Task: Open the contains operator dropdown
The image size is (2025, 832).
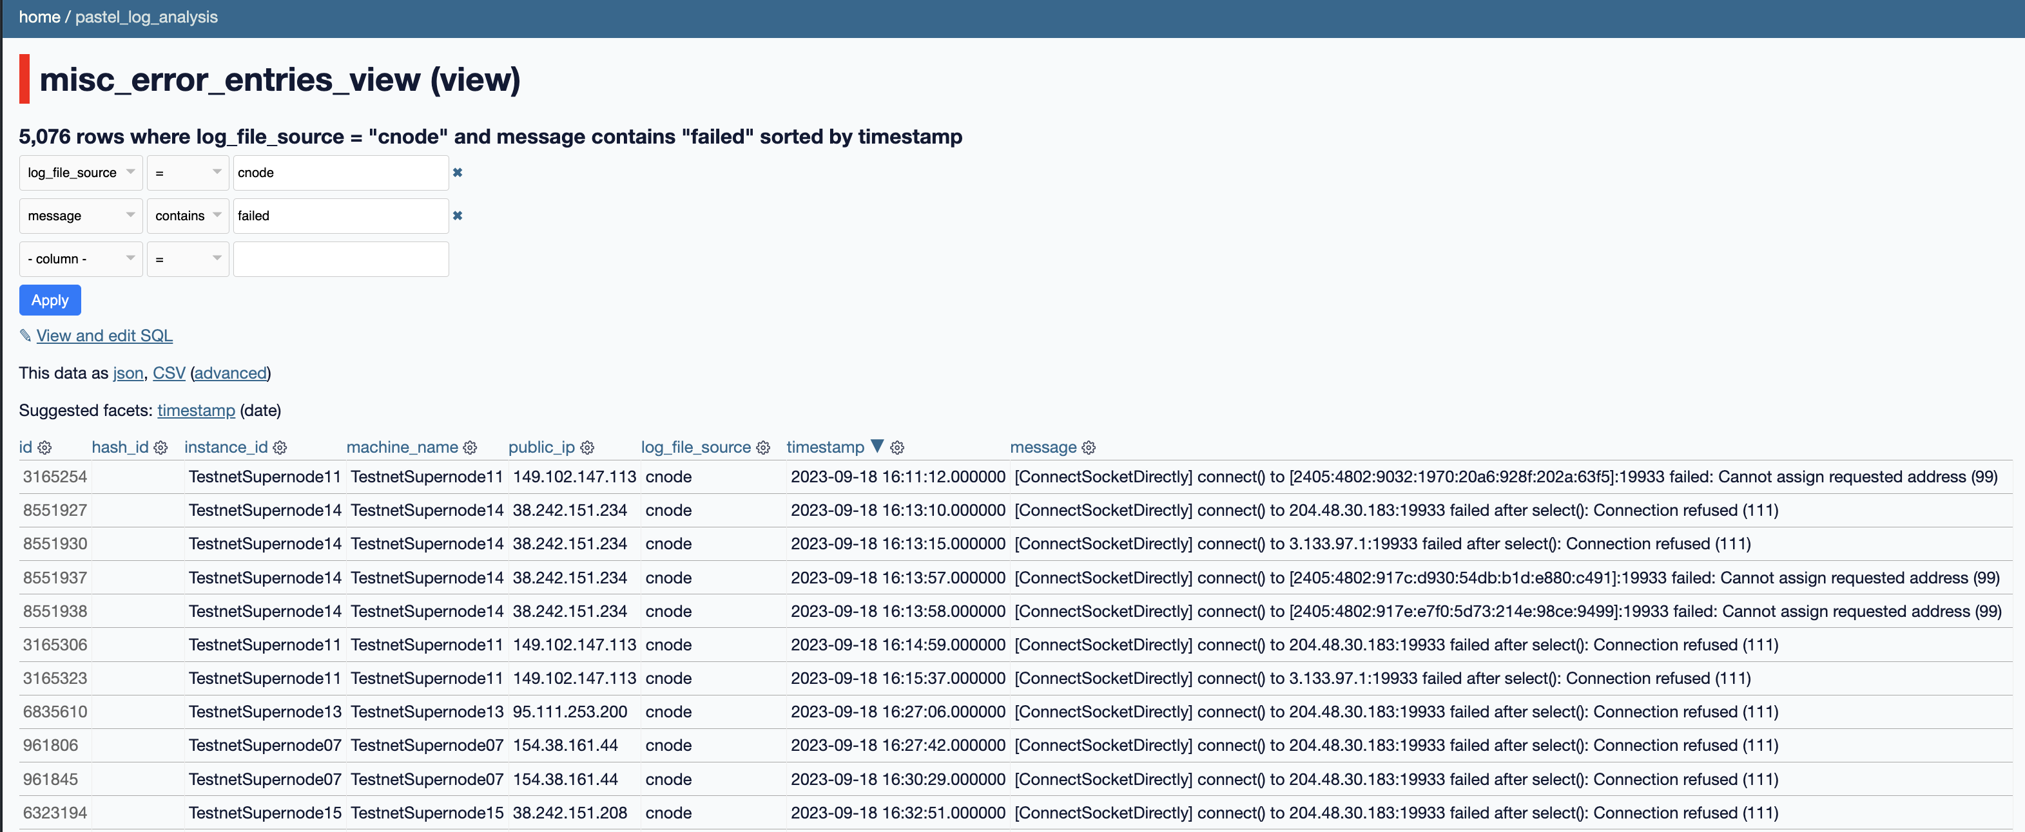Action: coord(187,216)
